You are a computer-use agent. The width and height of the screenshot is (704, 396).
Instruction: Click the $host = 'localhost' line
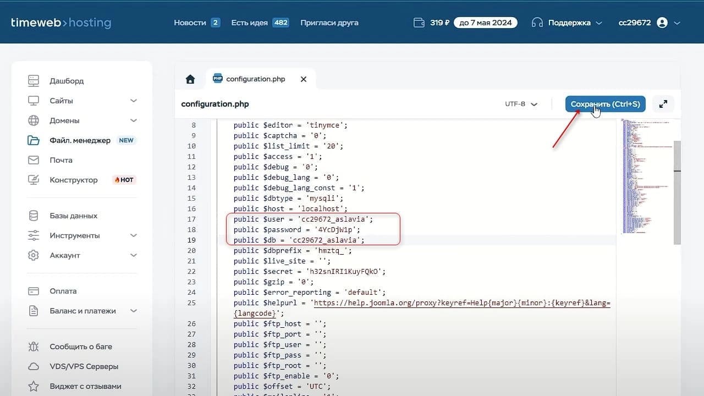pos(290,208)
